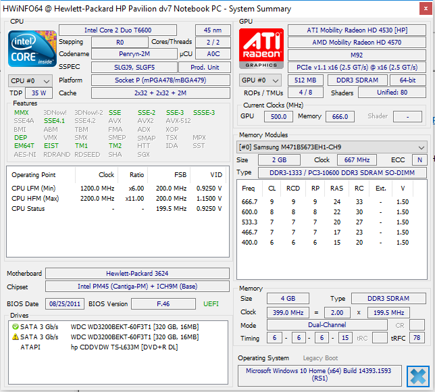Select the CPU HFM (Max) row
435x392 pixels.
117,199
